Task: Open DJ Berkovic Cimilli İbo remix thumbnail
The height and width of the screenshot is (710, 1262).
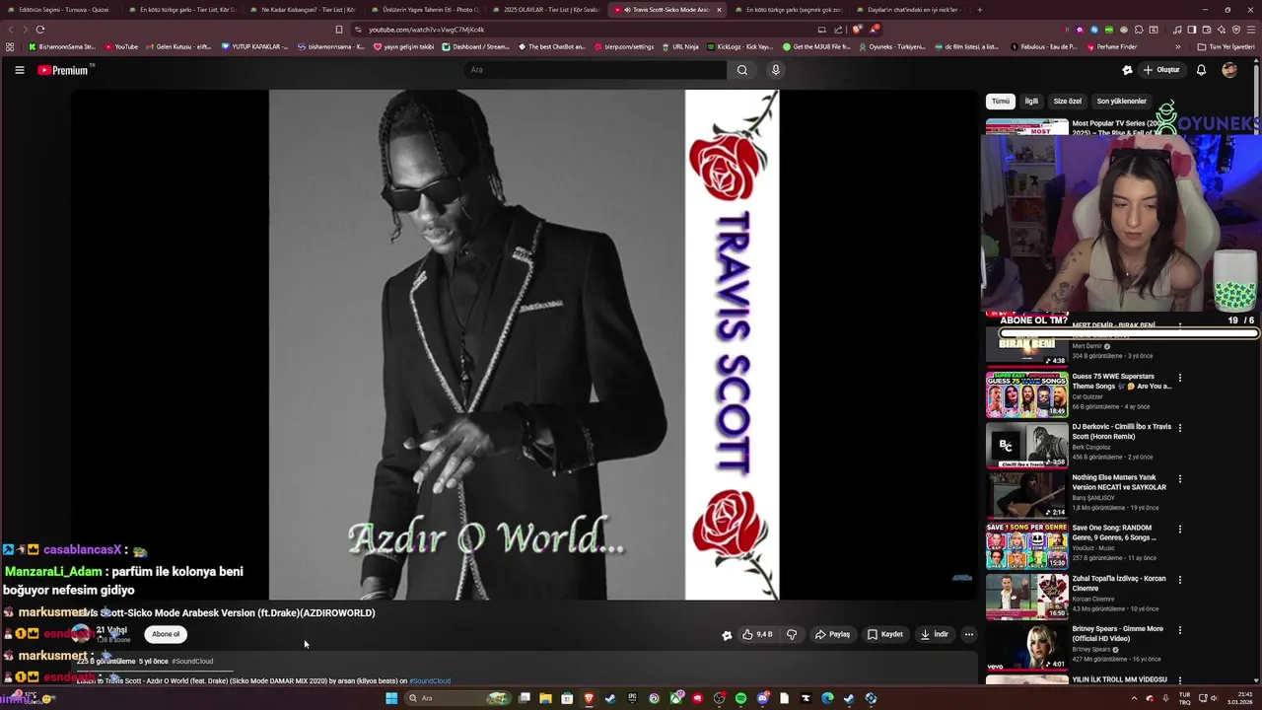Action: (x=1026, y=445)
